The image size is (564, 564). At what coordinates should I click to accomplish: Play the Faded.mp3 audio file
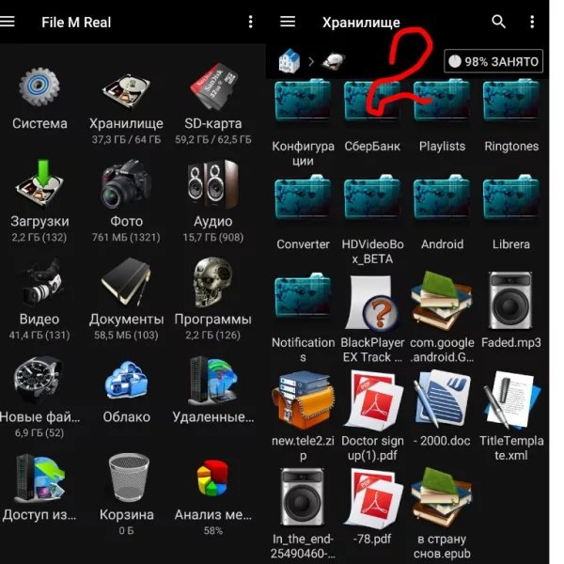click(511, 301)
